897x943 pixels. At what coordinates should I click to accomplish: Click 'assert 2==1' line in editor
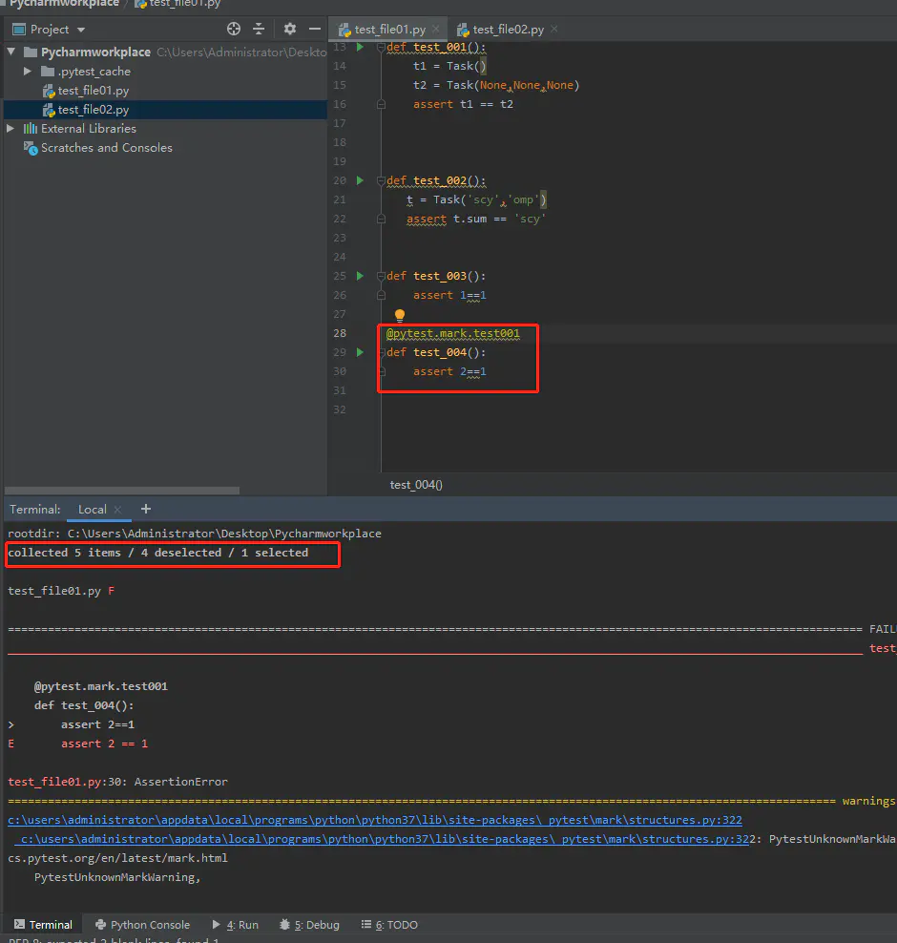(x=449, y=371)
